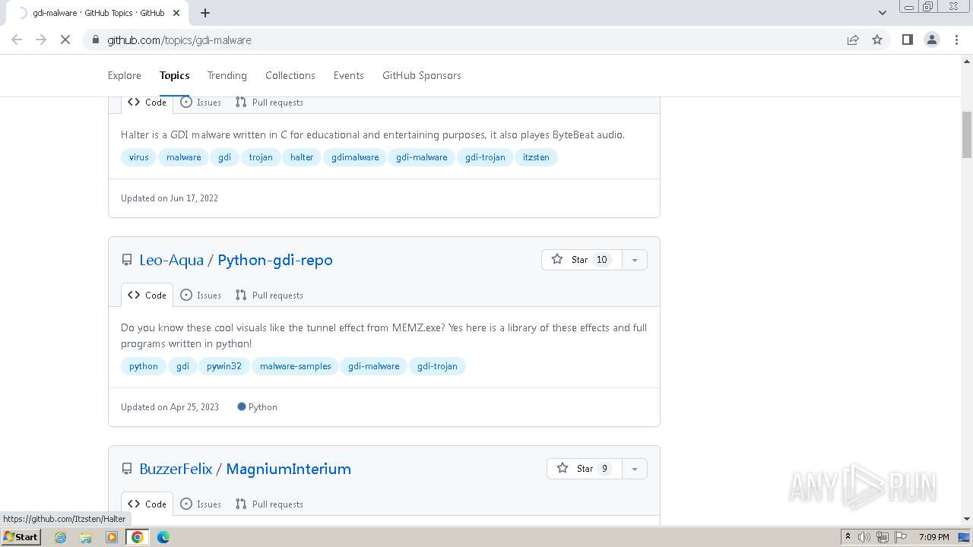Screen dimensions: 973x547
Task: Open the MagniumInterium repository link
Action: click(x=289, y=469)
